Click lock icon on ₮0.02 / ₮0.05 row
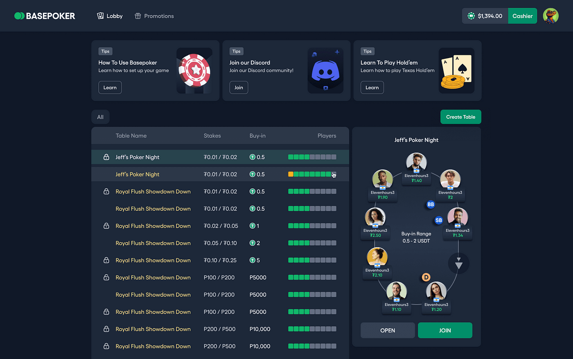Viewport: 573px width, 359px height. coord(106,226)
